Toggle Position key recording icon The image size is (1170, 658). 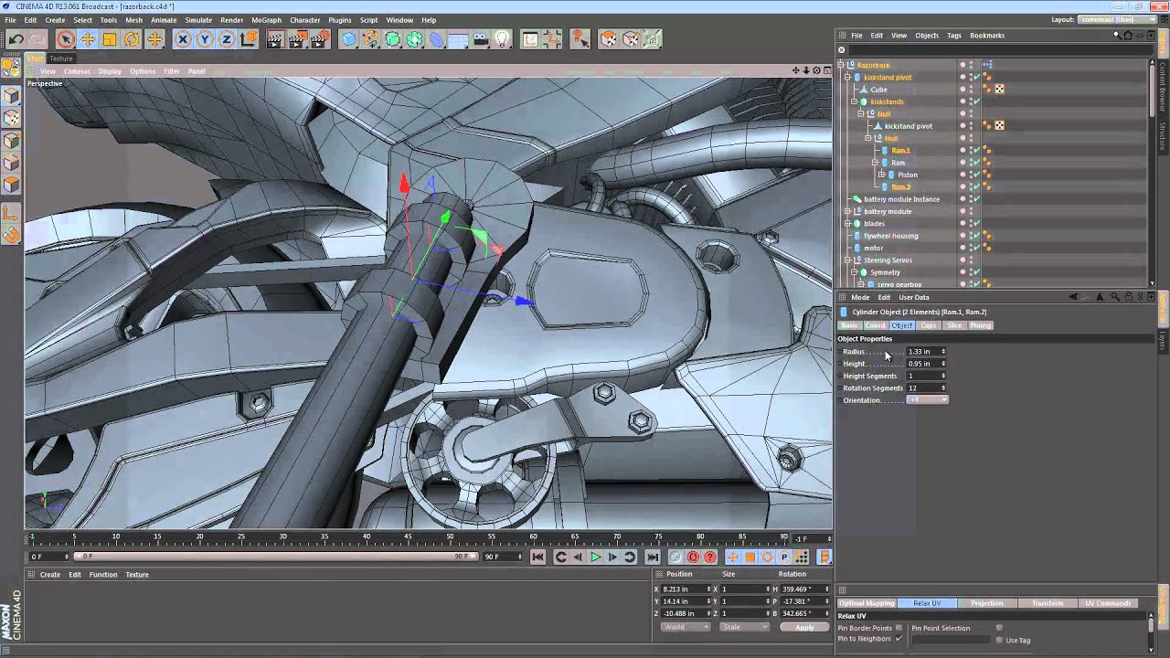[733, 557]
